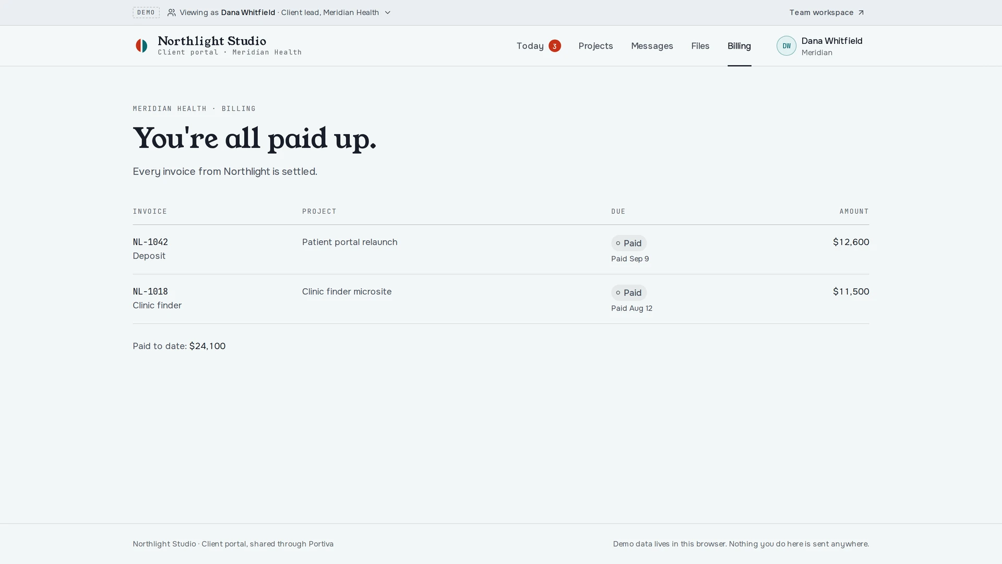
Task: Expand the Viewing as role chevron
Action: click(x=387, y=13)
